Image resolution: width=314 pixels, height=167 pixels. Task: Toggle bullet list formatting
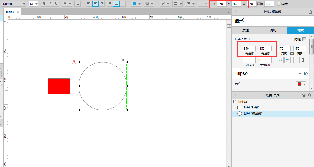click(x=78, y=4)
